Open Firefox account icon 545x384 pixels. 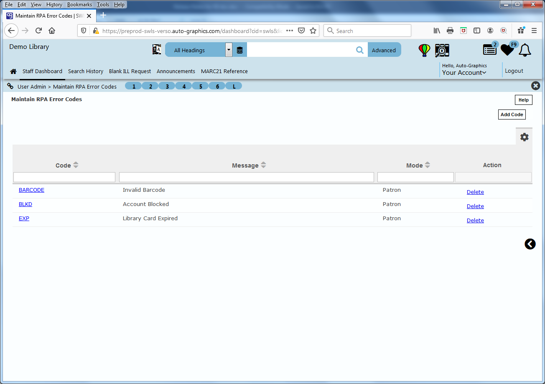point(490,31)
